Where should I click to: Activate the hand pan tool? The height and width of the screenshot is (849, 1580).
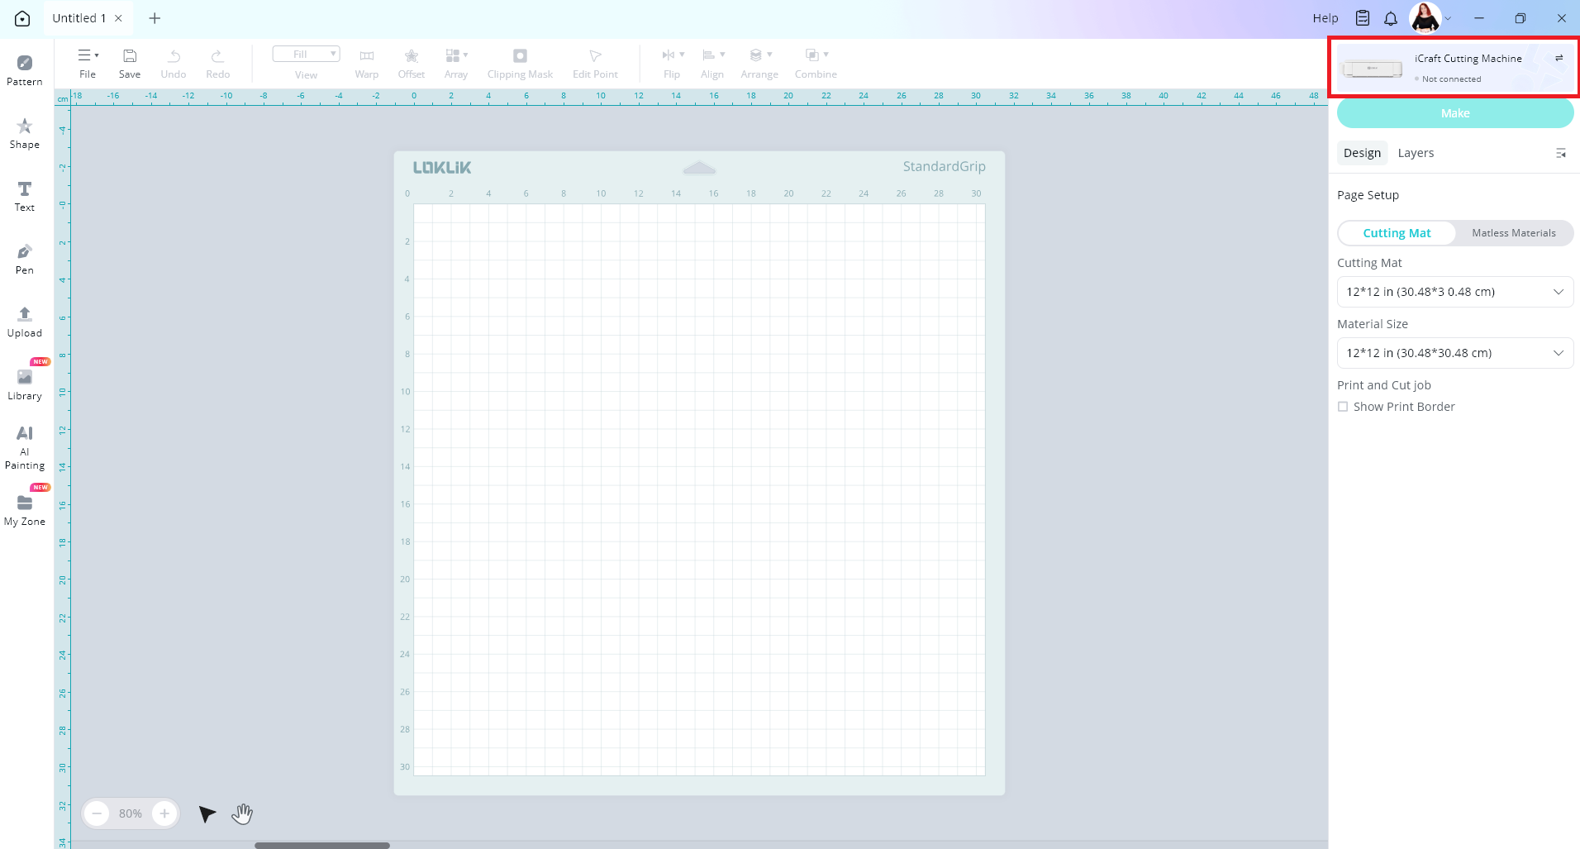(241, 814)
